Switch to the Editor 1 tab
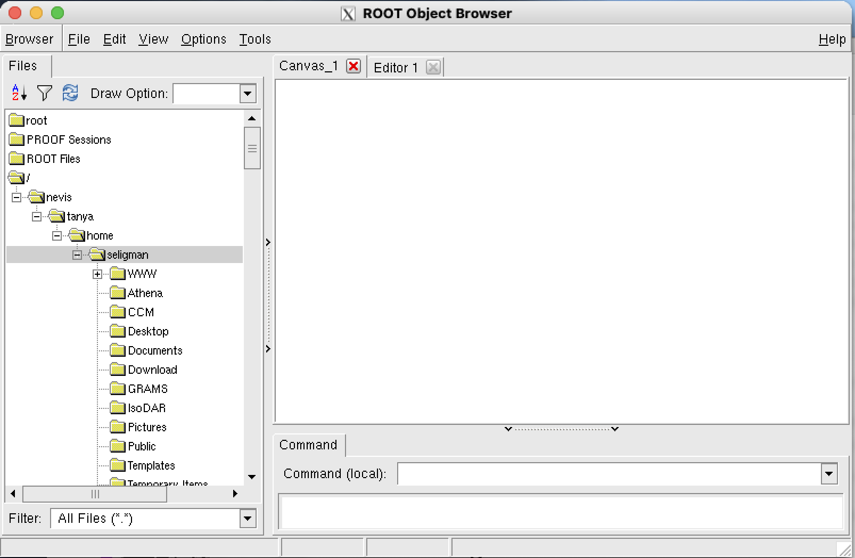 pyautogui.click(x=396, y=68)
